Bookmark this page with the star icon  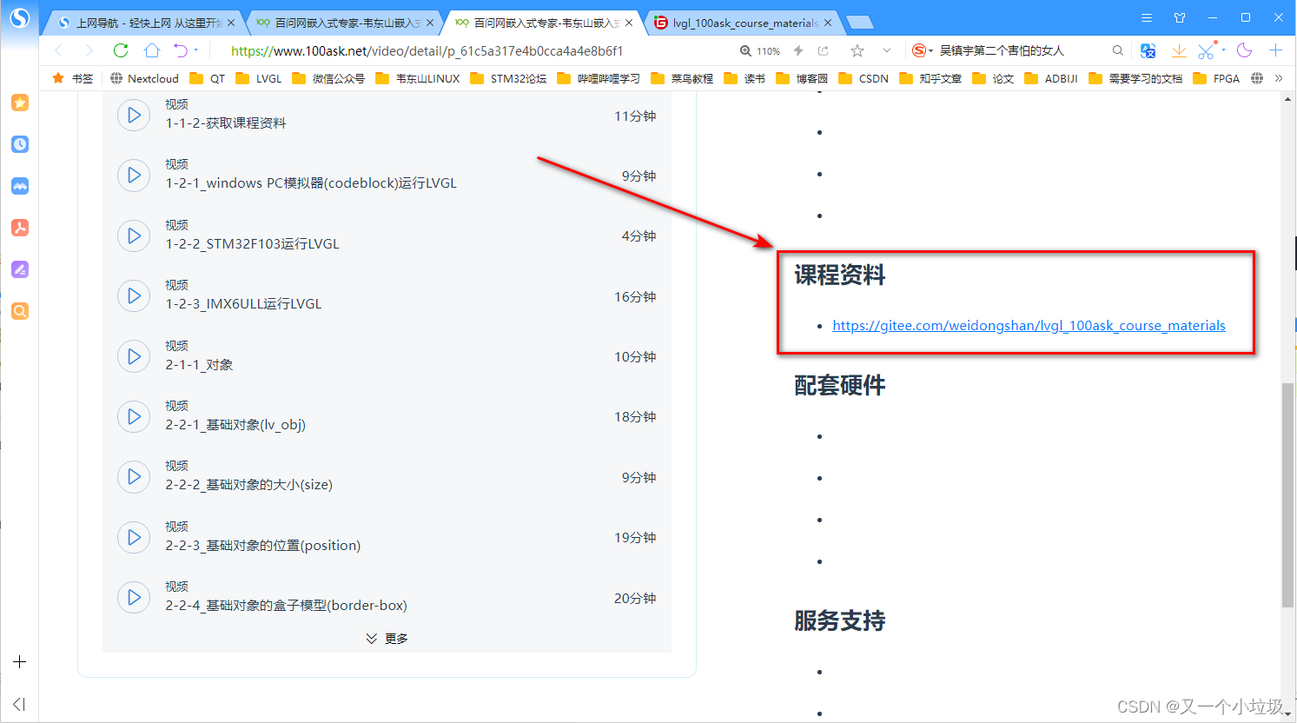[857, 50]
